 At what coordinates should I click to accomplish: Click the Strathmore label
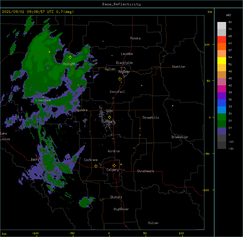145,171
